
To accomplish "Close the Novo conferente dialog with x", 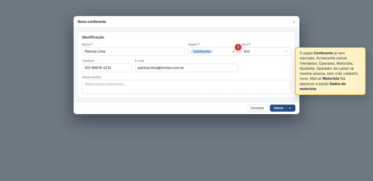I will (x=294, y=22).
